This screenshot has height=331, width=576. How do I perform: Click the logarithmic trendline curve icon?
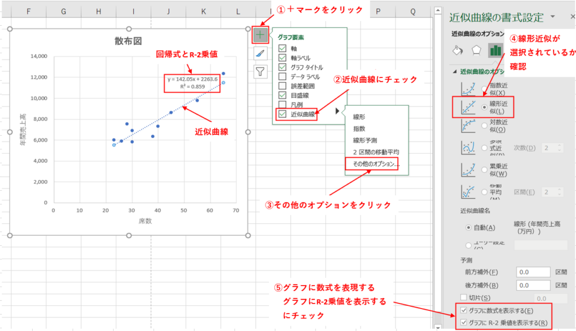point(469,126)
